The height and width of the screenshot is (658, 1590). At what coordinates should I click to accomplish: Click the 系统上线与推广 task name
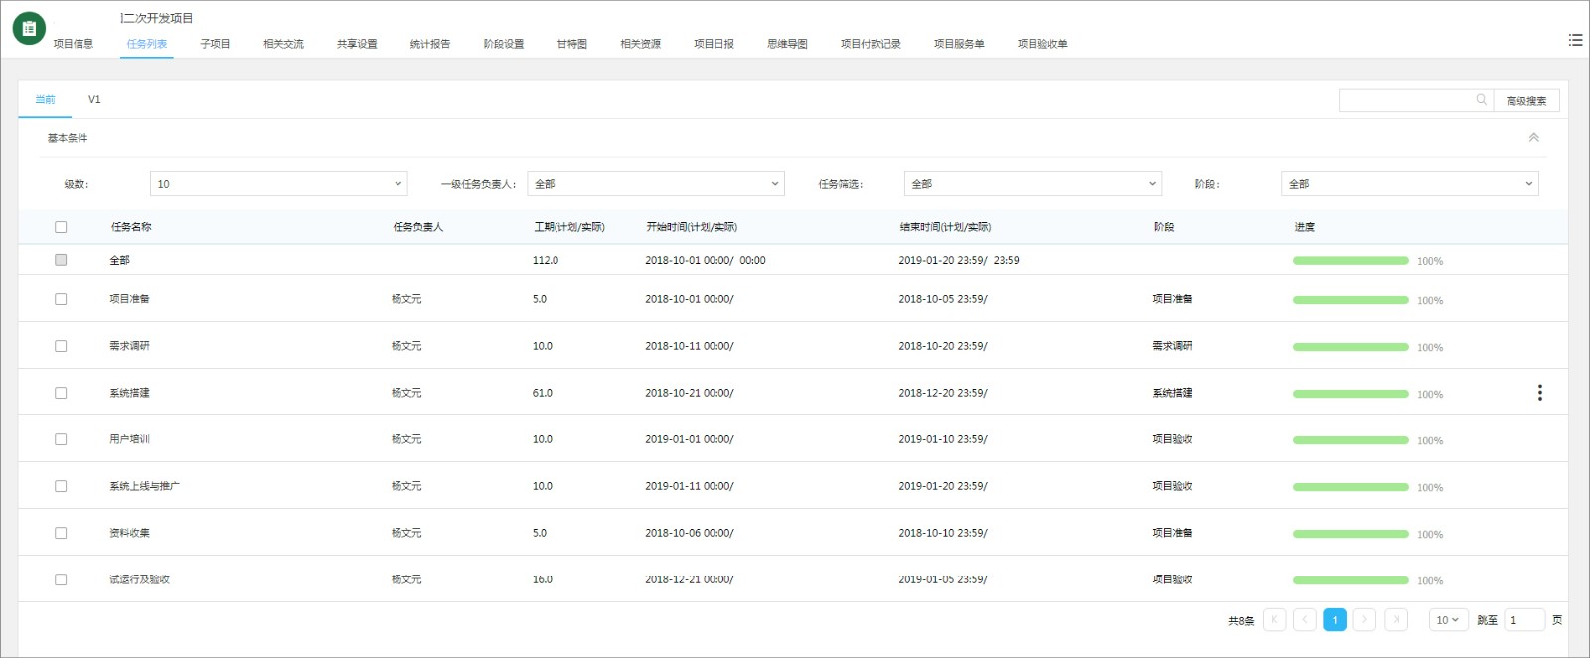click(144, 486)
